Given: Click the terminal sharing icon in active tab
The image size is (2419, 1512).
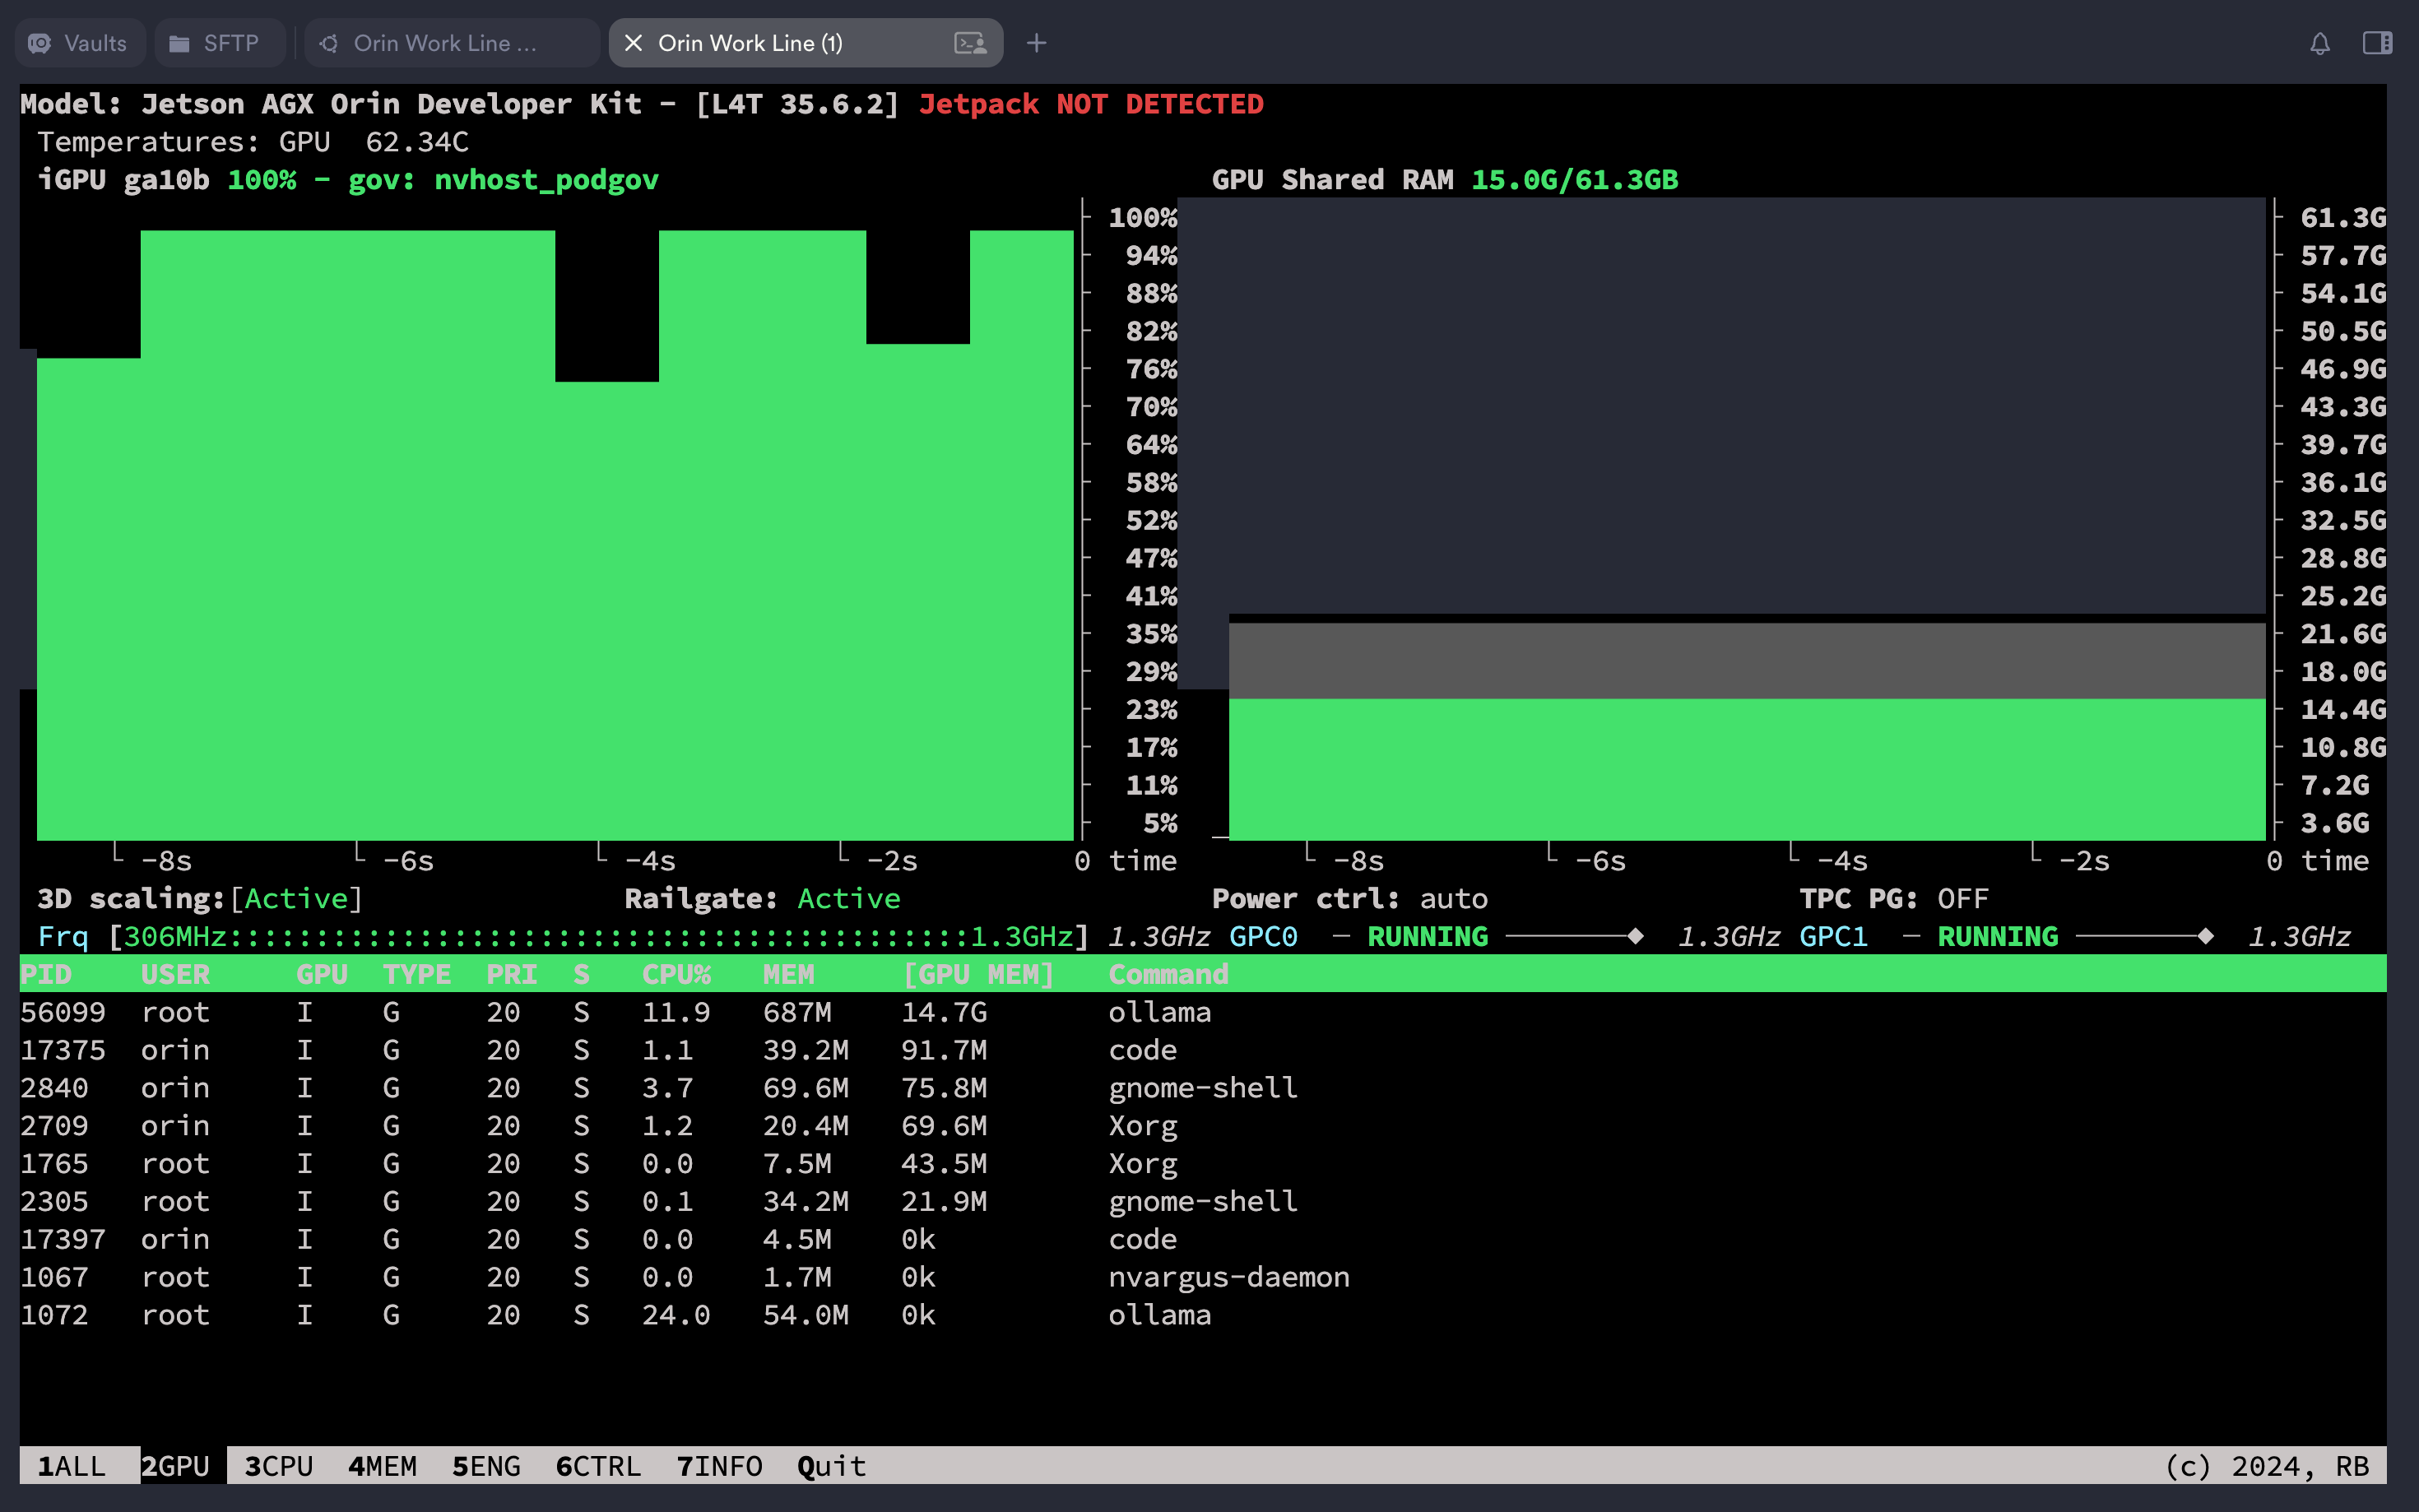Looking at the screenshot, I should 970,43.
